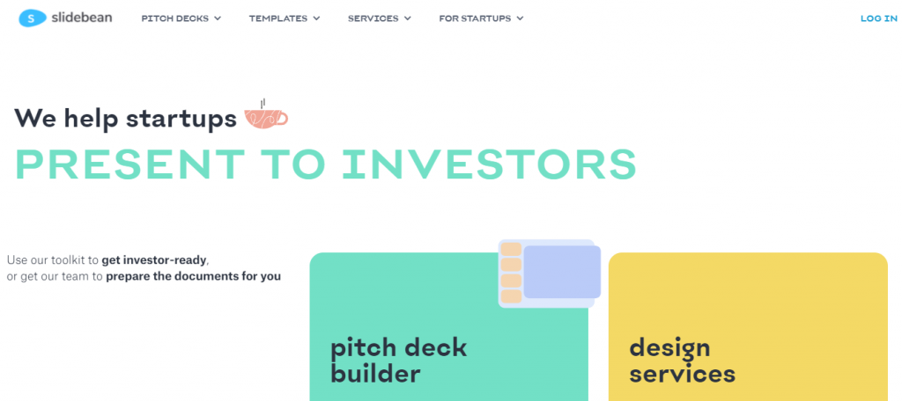The height and width of the screenshot is (401, 902).
Task: Click the bottom orange slide thumbnail in the illustration
Action: [x=511, y=296]
